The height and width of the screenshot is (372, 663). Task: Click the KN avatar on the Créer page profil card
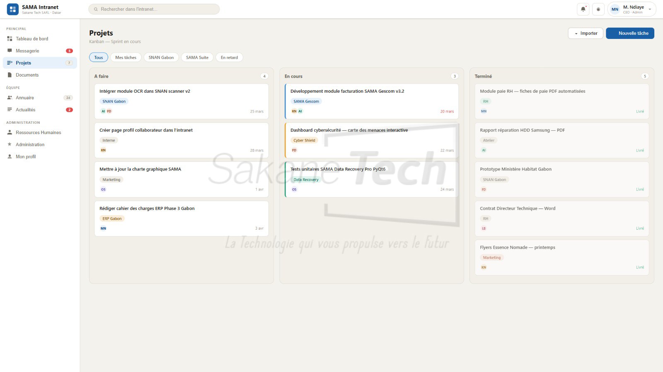coord(103,150)
